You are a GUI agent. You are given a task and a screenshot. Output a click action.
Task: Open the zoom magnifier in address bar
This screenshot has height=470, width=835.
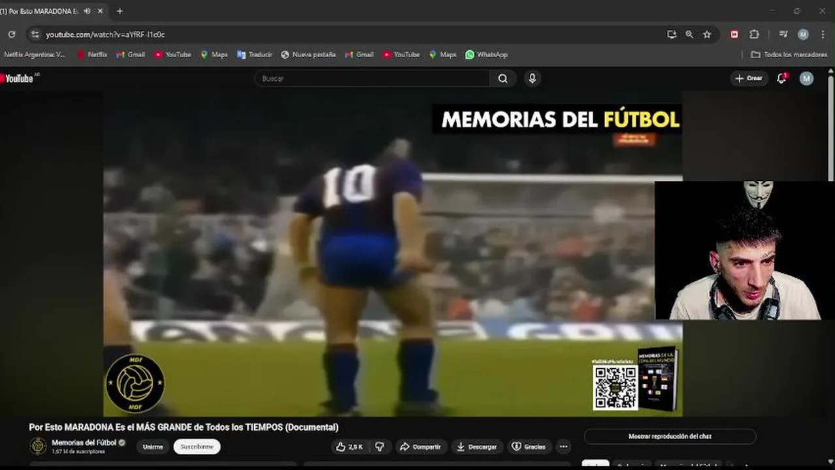click(x=689, y=35)
